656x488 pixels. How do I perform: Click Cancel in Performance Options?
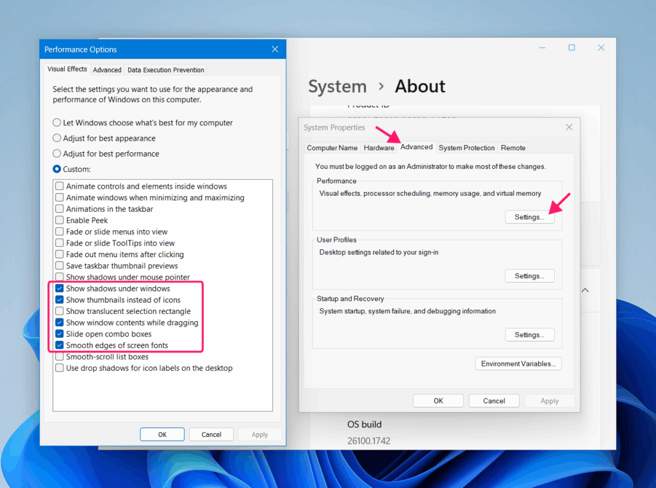click(x=211, y=434)
